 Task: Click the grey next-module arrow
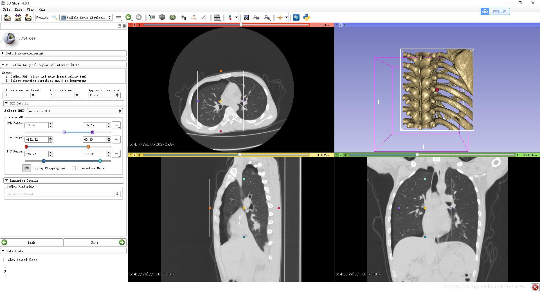(139, 17)
